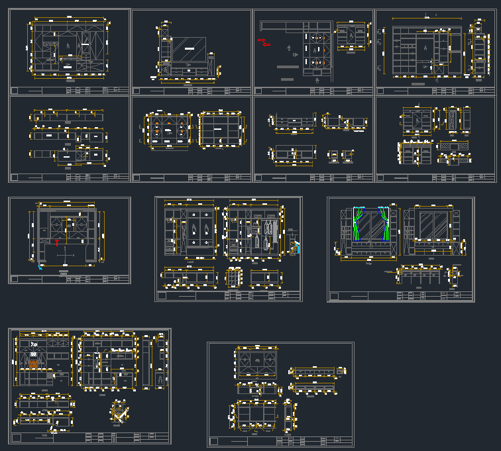This screenshot has height=451, width=501.
Task: Click the title block of the top-left sheet
Action: point(70,91)
